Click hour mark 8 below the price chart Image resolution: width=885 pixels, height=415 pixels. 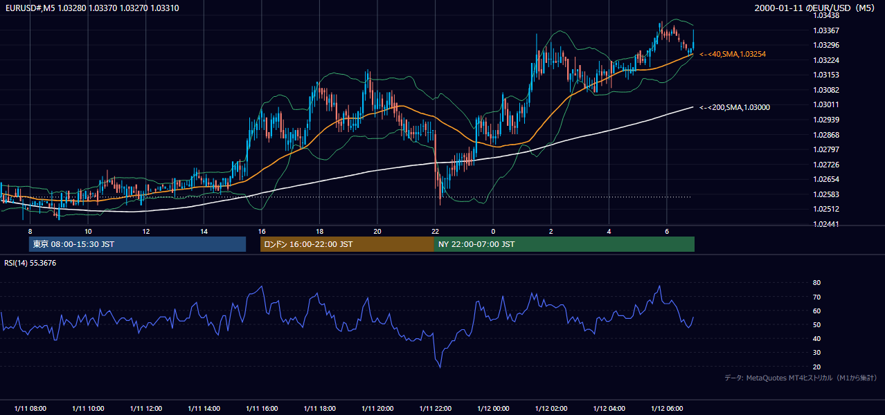[30, 231]
